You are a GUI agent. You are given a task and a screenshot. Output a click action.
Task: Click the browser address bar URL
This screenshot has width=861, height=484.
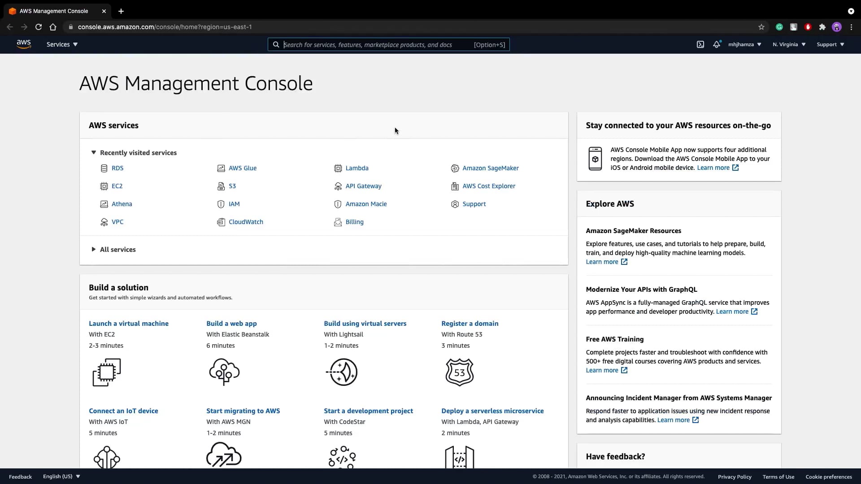coord(165,27)
